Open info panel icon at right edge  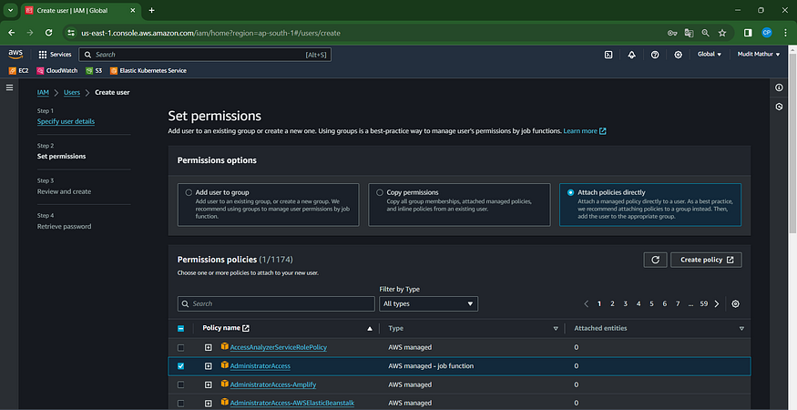point(779,87)
